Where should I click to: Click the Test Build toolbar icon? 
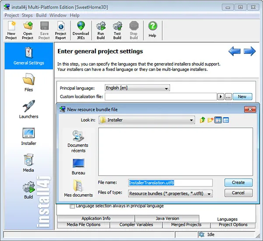point(117,30)
